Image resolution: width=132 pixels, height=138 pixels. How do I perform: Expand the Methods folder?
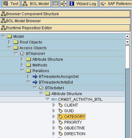click(x=22, y=65)
